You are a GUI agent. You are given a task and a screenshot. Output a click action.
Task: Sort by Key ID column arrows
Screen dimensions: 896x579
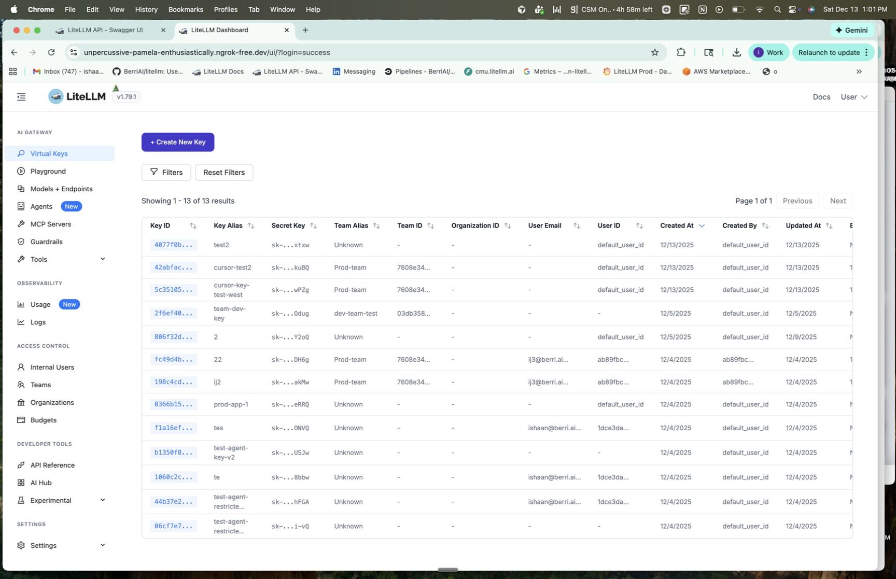[193, 225]
